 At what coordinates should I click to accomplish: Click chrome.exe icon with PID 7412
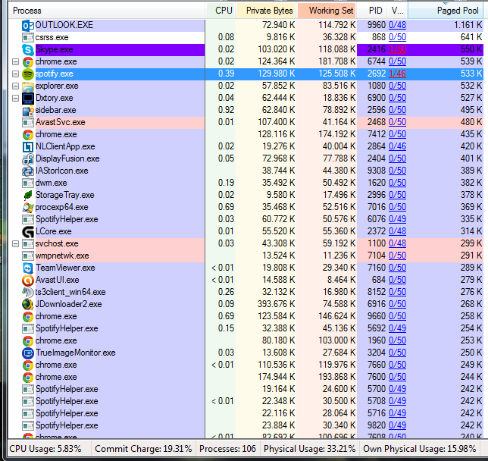click(x=28, y=134)
